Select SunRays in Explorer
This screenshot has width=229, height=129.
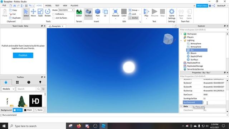pyautogui.click(x=194, y=60)
